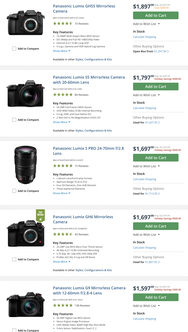Click arrow beside Used for $1,637.95
Screen dimensions: 188x332
(159, 123)
